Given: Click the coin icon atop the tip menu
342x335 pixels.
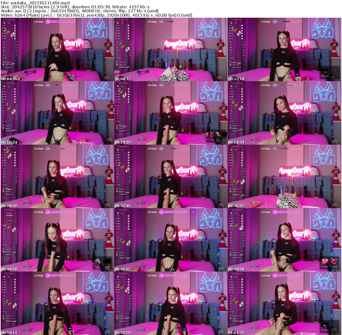Looking at the screenshot, I should pyautogui.click(x=4, y=23).
